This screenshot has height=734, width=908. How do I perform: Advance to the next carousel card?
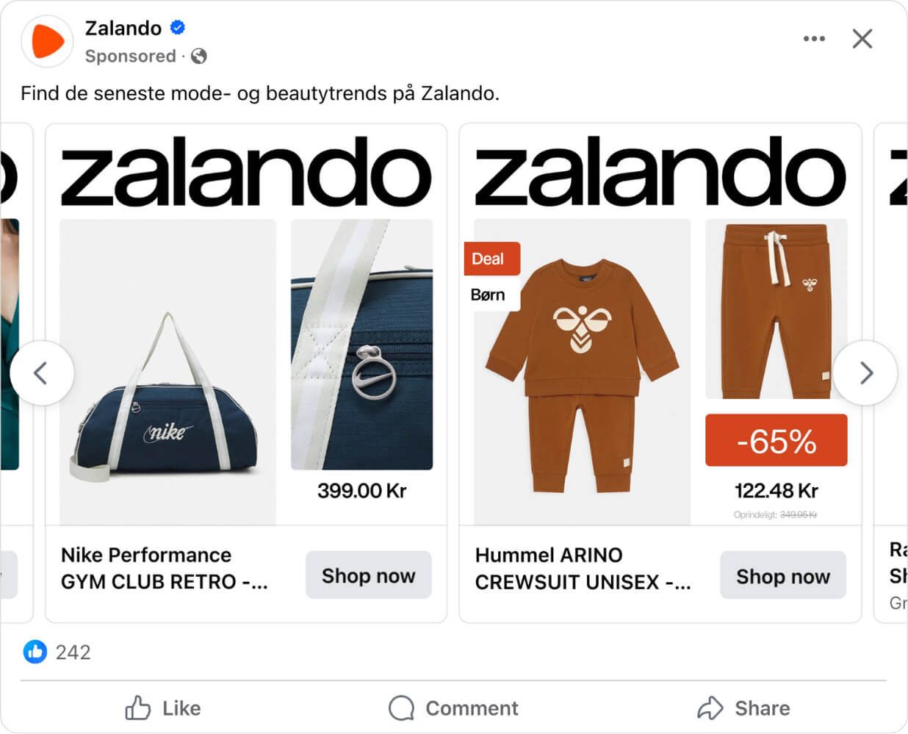(865, 373)
